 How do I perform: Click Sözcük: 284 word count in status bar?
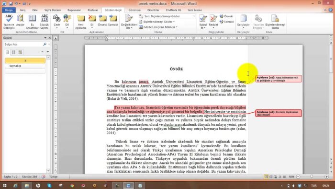click(x=30, y=177)
